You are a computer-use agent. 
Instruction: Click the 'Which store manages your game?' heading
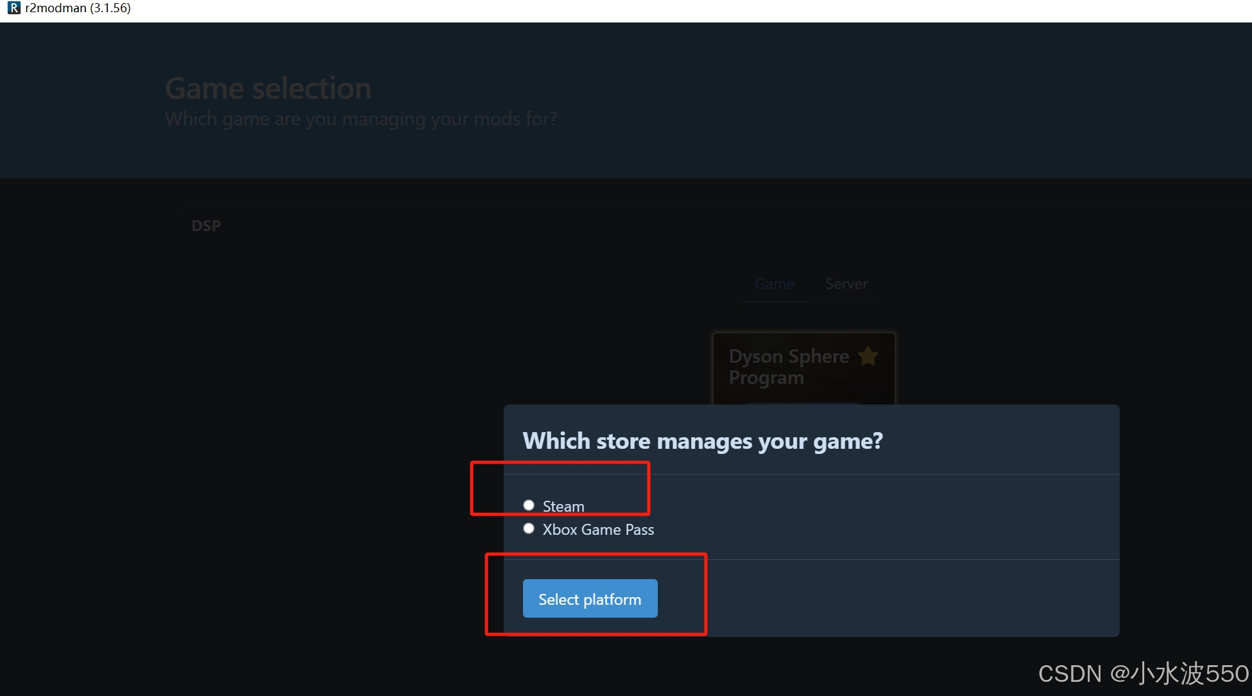click(x=703, y=441)
